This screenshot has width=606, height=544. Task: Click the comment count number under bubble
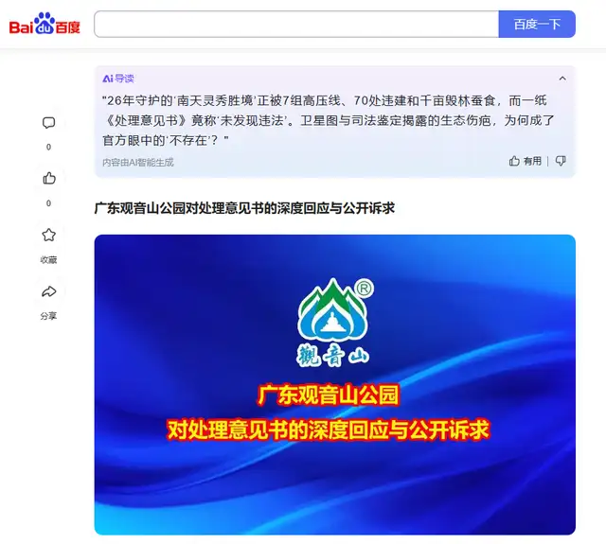click(x=48, y=147)
